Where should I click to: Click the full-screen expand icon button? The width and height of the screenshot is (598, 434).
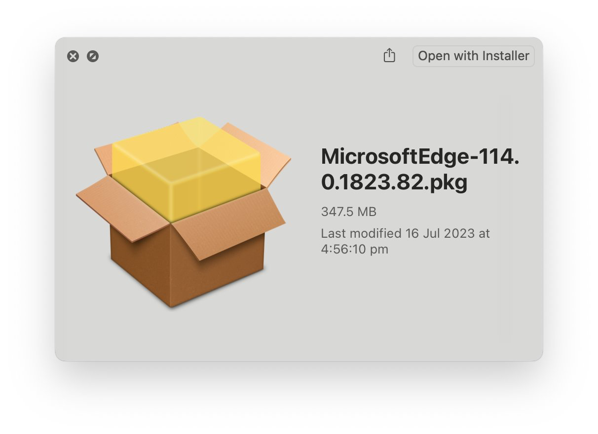click(93, 56)
